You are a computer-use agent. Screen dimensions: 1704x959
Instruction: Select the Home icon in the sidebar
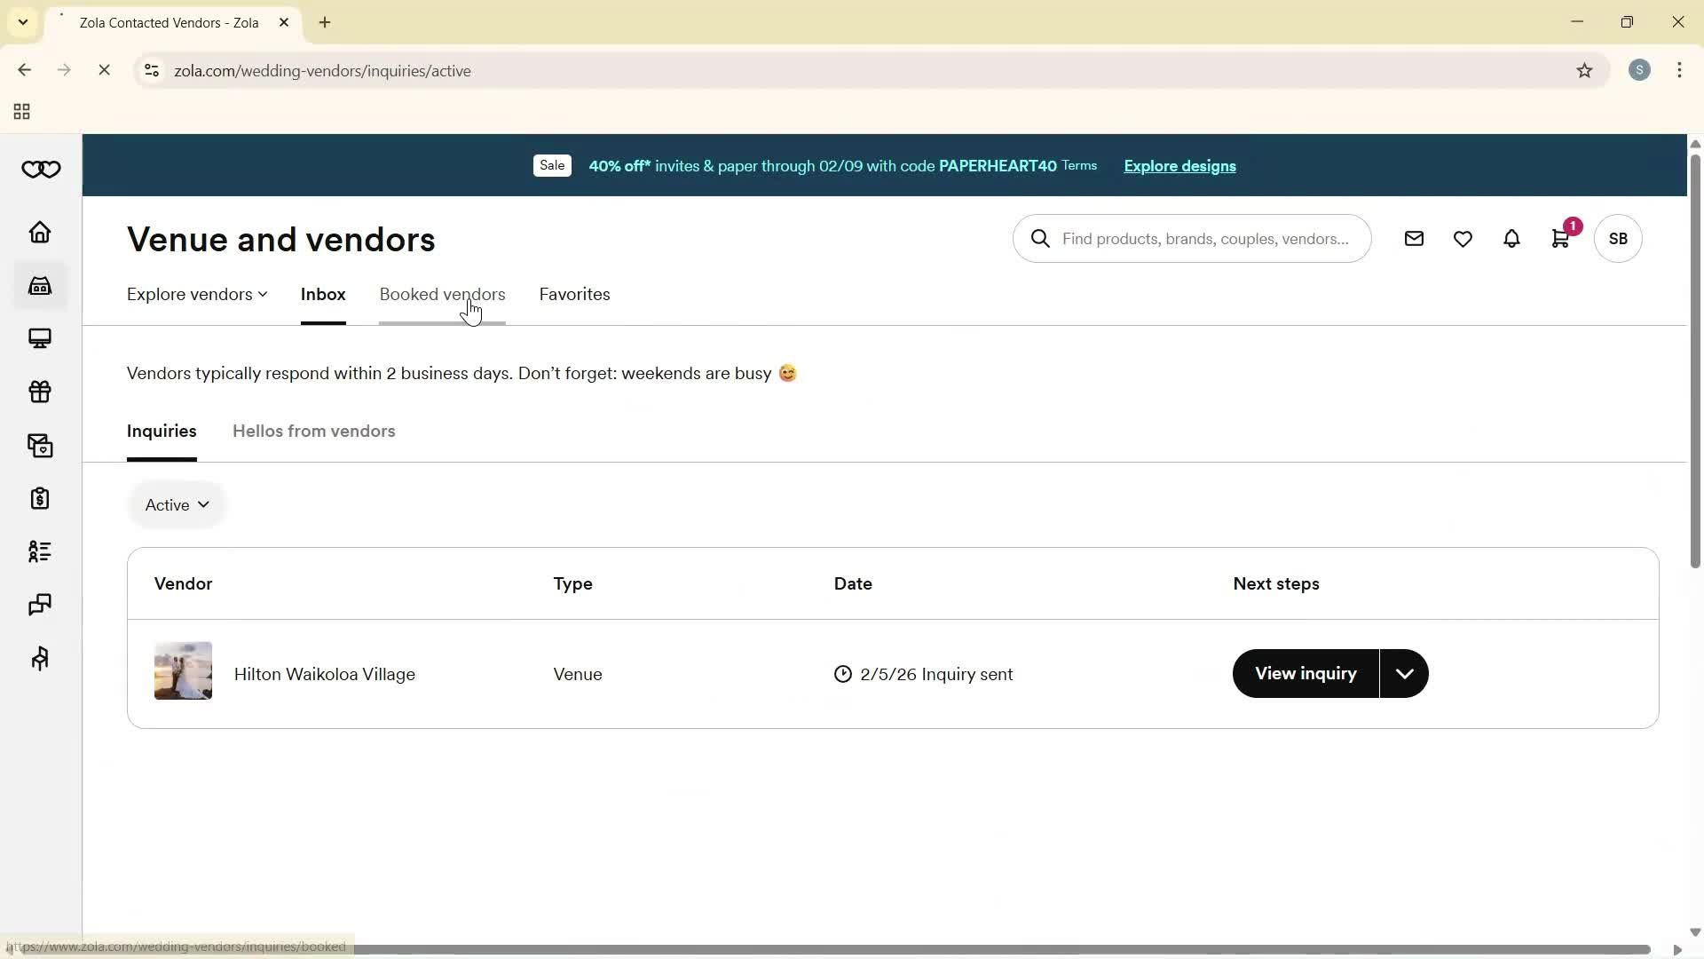click(x=39, y=233)
